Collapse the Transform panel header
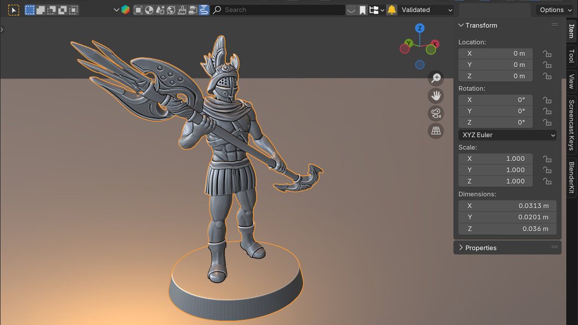The height and width of the screenshot is (325, 578). point(480,25)
